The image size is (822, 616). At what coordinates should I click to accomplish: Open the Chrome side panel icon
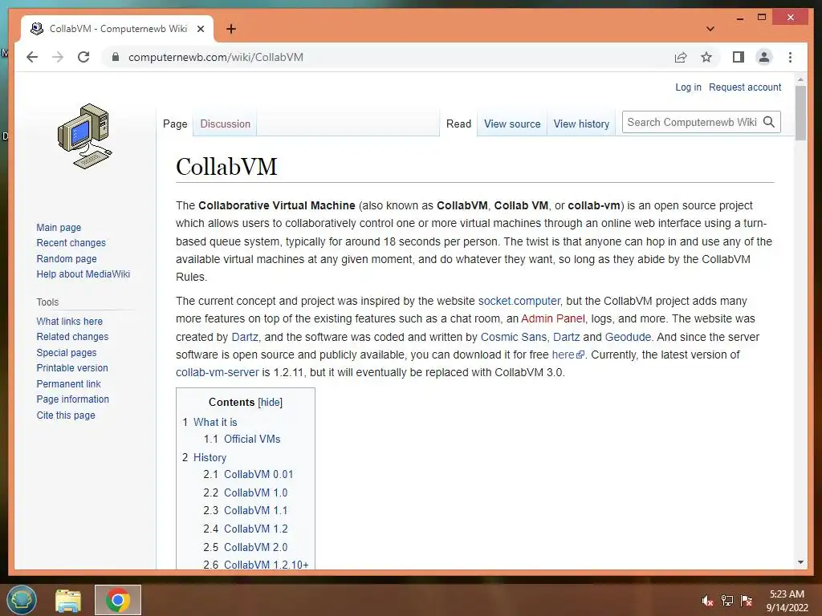click(x=739, y=57)
